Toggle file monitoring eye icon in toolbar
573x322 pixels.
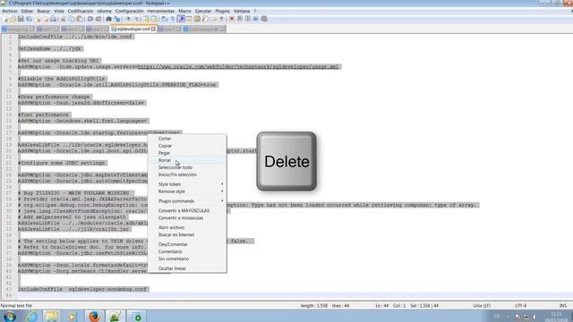(221, 19)
